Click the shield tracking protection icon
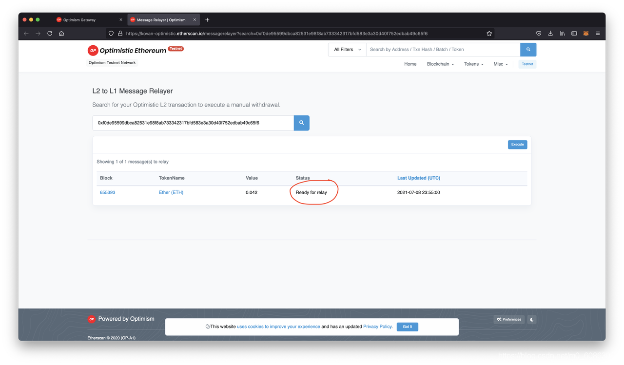Viewport: 624px width, 365px height. click(x=111, y=34)
